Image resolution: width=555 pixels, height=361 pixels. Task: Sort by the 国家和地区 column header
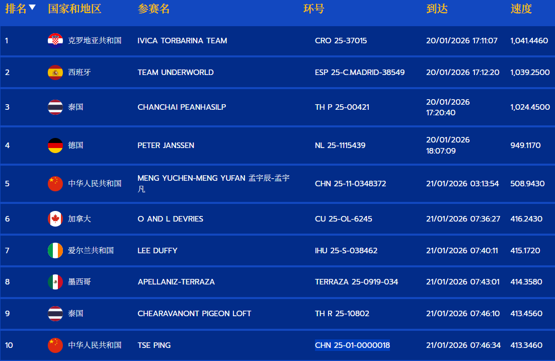pos(74,9)
